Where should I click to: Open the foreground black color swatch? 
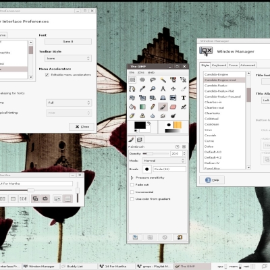point(140,126)
